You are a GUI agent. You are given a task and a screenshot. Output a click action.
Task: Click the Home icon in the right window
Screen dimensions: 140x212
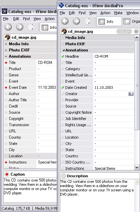click(x=88, y=21)
